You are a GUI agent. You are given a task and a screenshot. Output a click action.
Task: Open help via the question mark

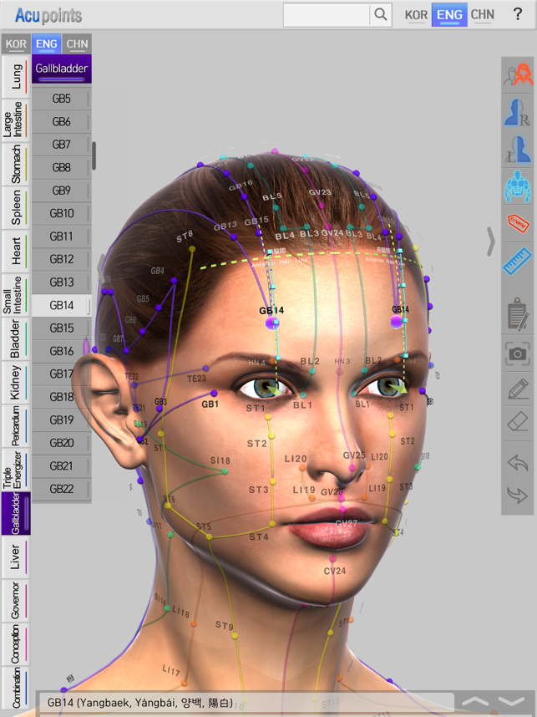[517, 14]
